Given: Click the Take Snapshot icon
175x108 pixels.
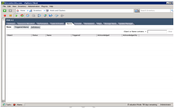Looking at the screenshot, I should click(28, 16).
